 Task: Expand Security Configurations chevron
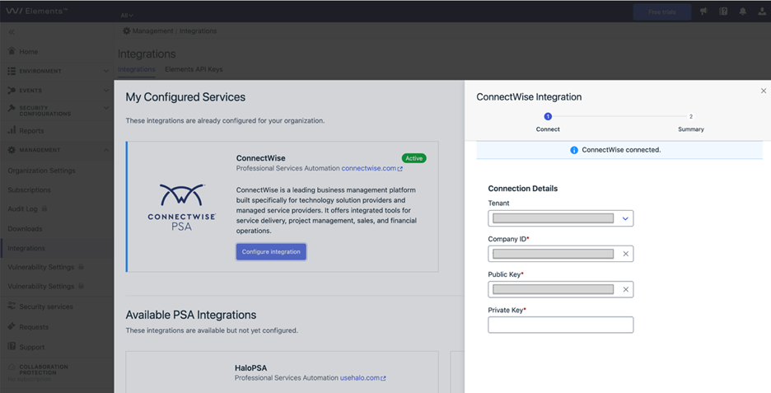(x=105, y=108)
